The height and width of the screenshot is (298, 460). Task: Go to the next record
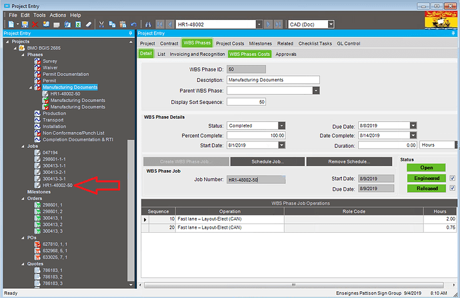click(268, 25)
